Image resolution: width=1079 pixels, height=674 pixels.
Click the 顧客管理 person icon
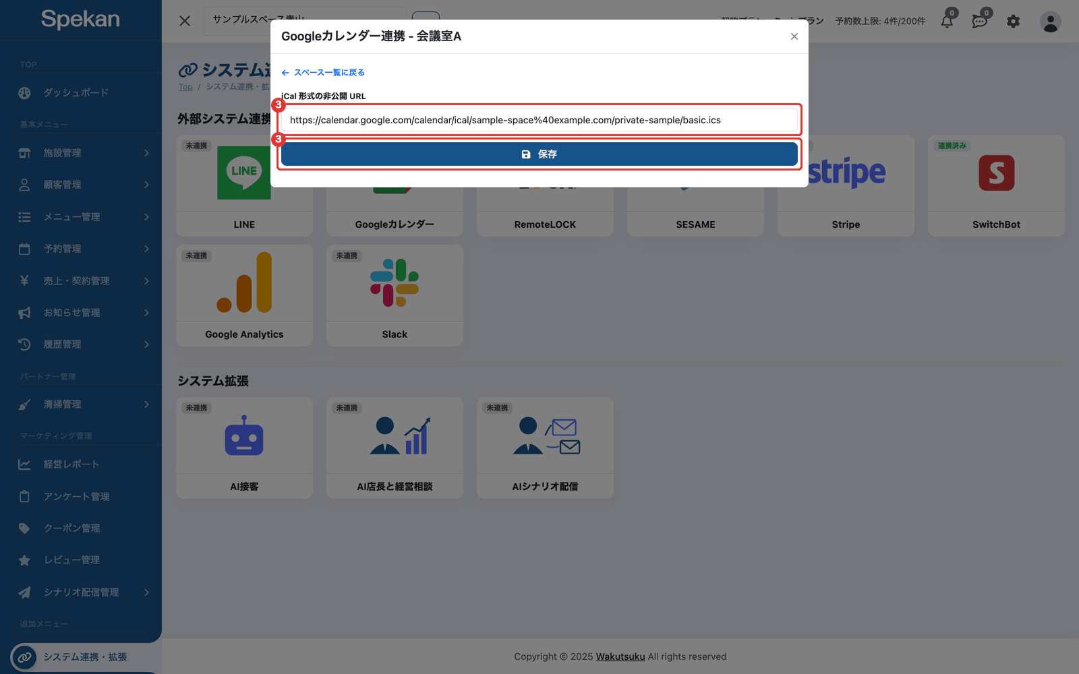coord(24,185)
